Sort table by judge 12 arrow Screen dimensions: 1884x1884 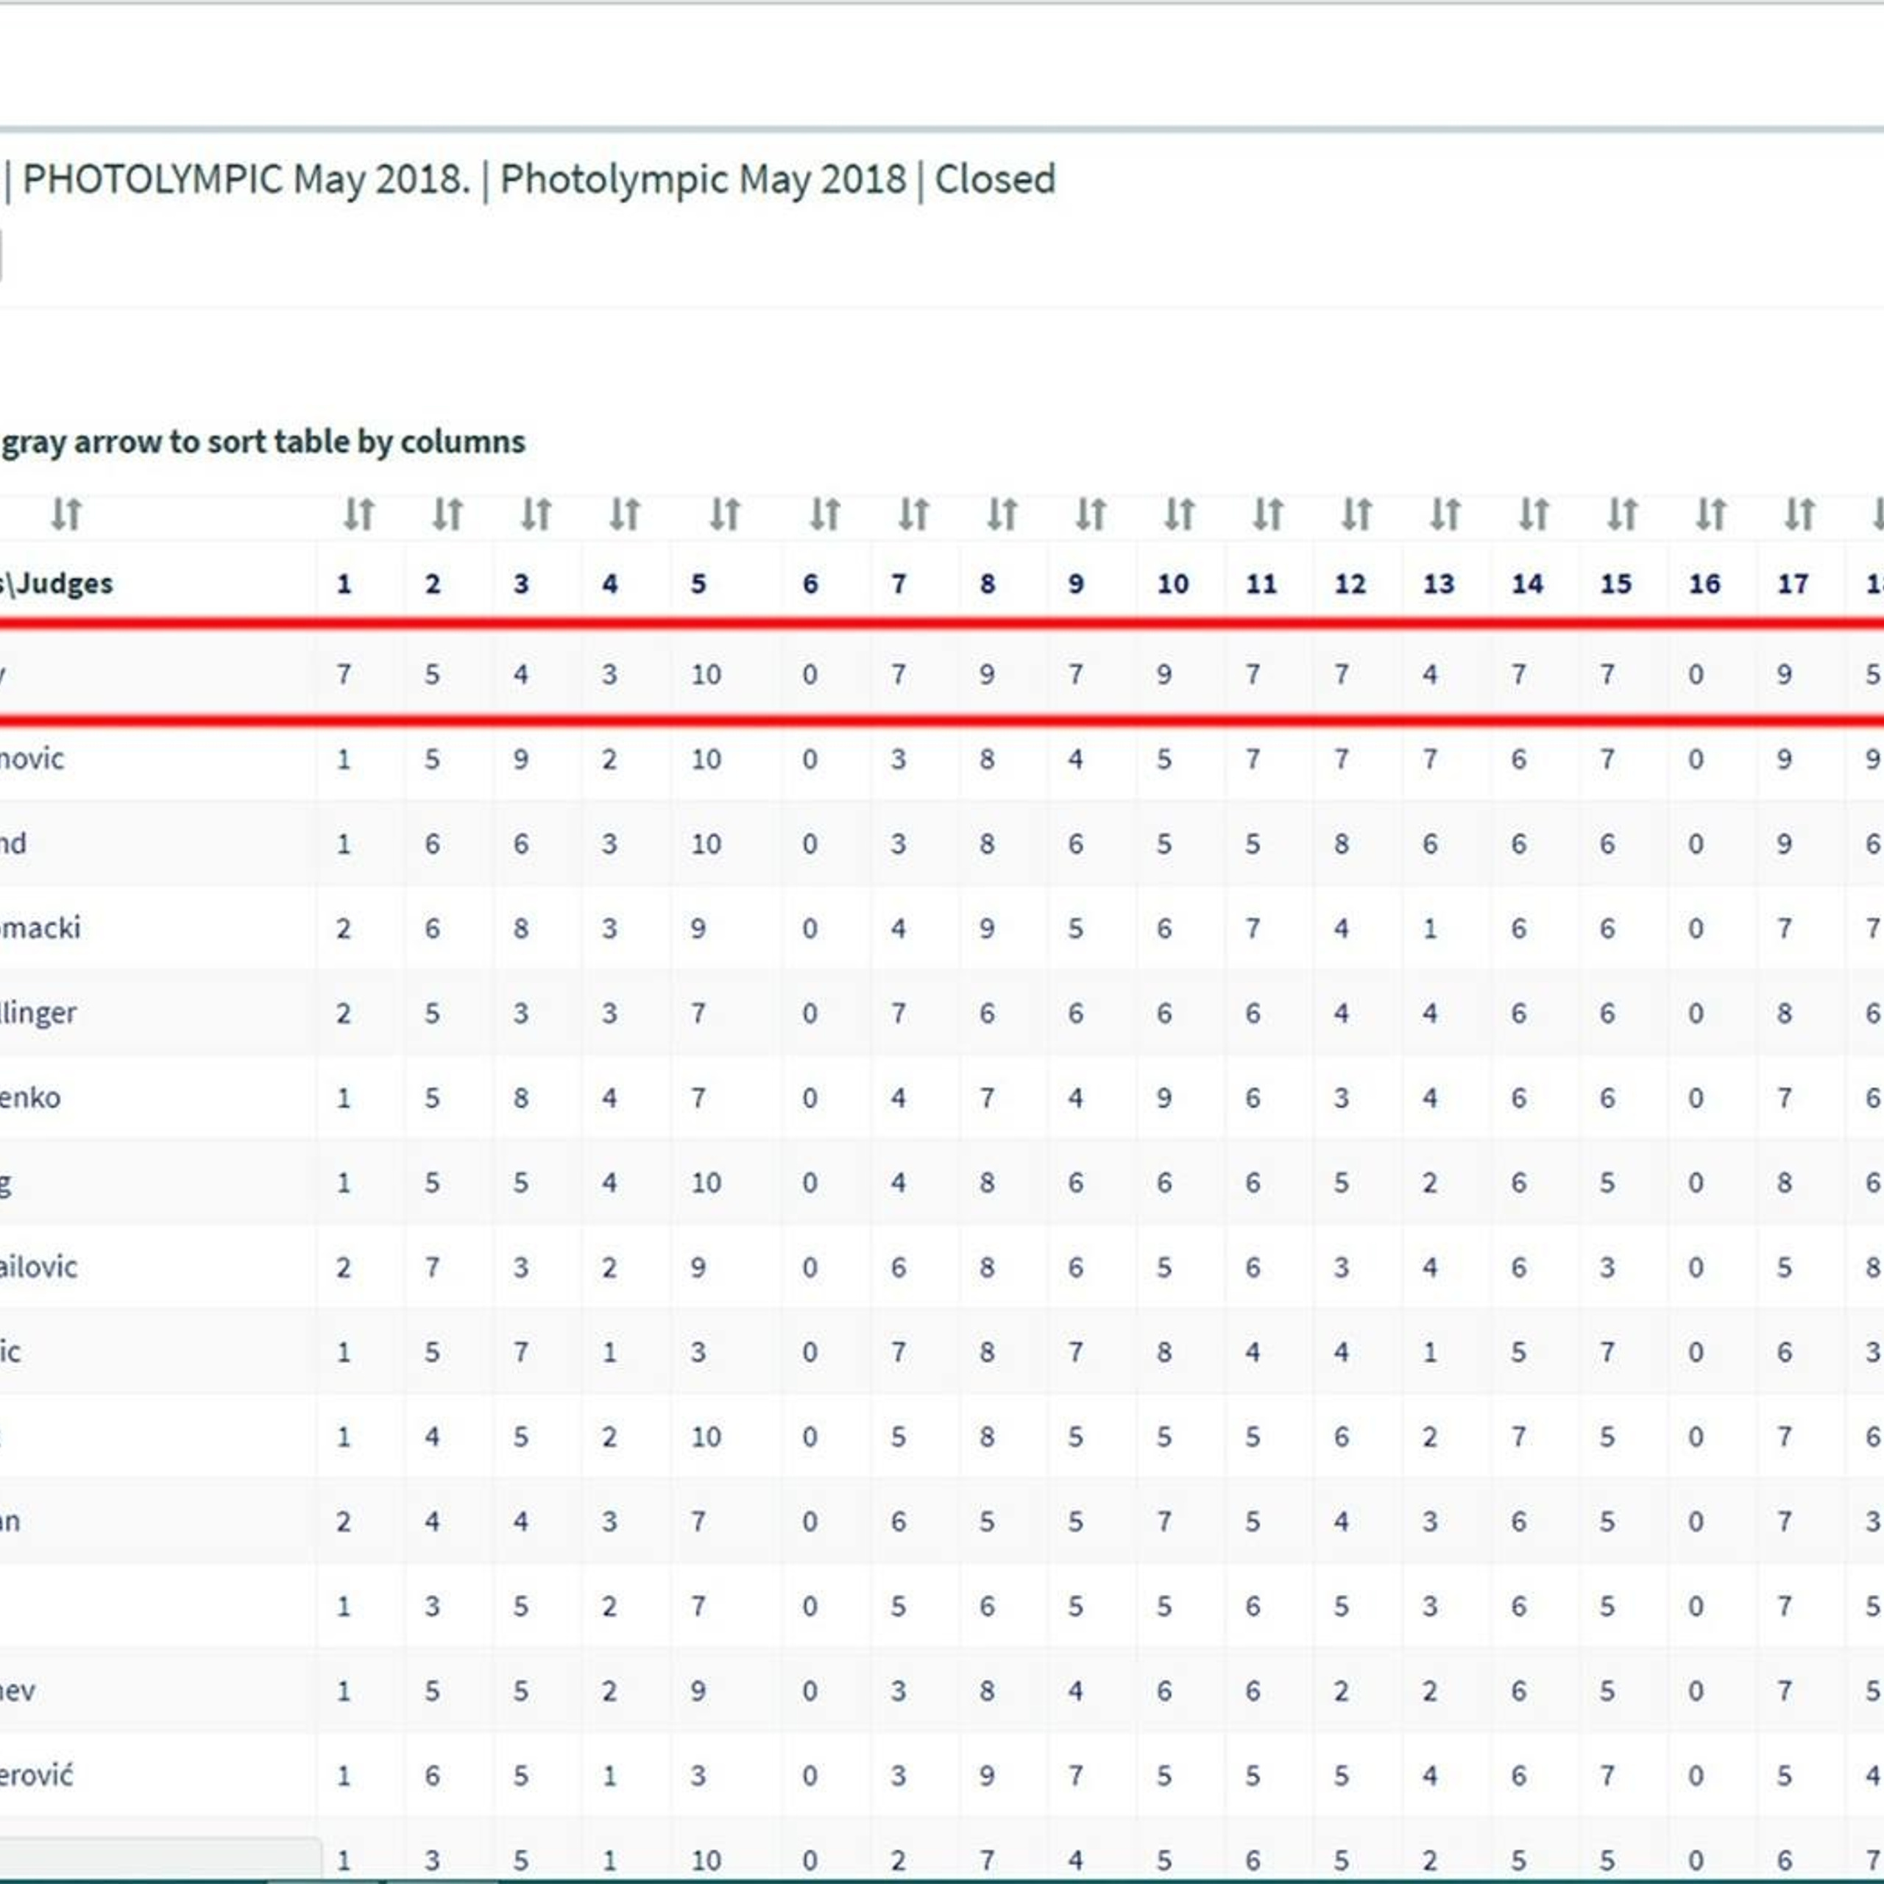1356,514
